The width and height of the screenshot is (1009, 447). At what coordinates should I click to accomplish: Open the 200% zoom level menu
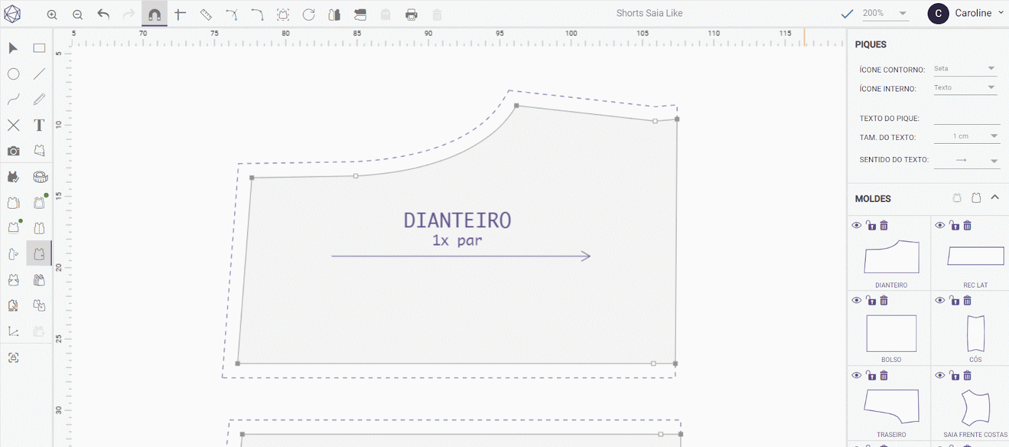tap(885, 13)
